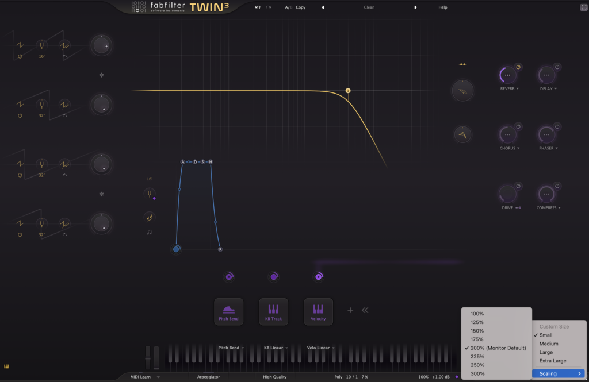
Task: Click the Pitch Bend modulation source tile
Action: click(x=229, y=312)
